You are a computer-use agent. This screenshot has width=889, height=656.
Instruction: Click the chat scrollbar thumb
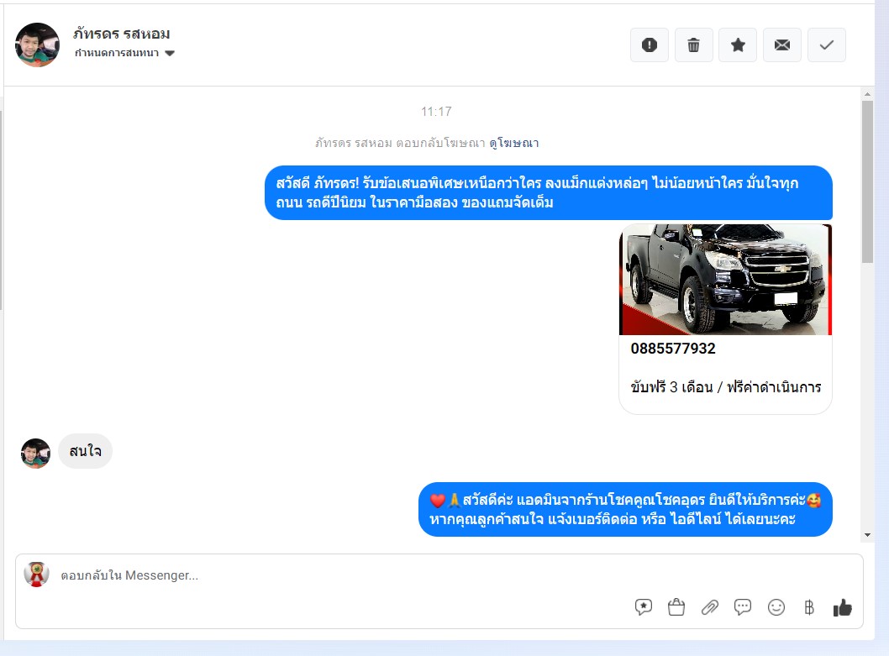pyautogui.click(x=867, y=180)
